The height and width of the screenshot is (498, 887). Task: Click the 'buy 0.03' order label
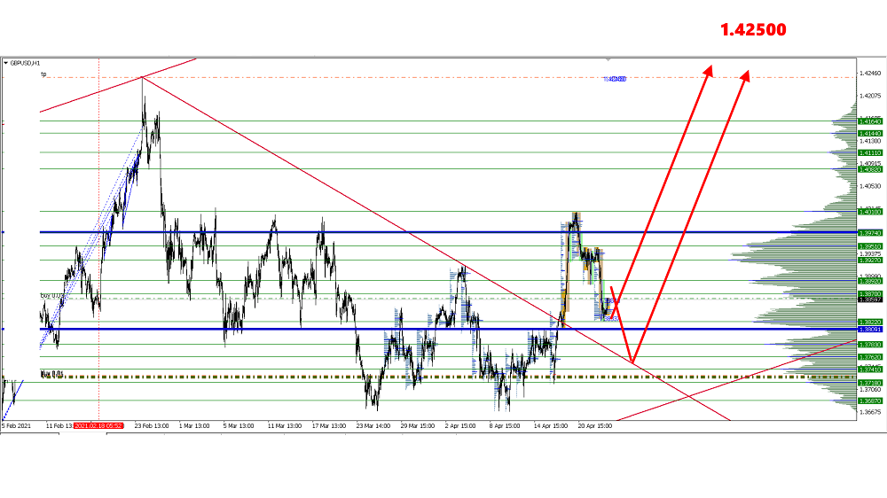point(52,294)
